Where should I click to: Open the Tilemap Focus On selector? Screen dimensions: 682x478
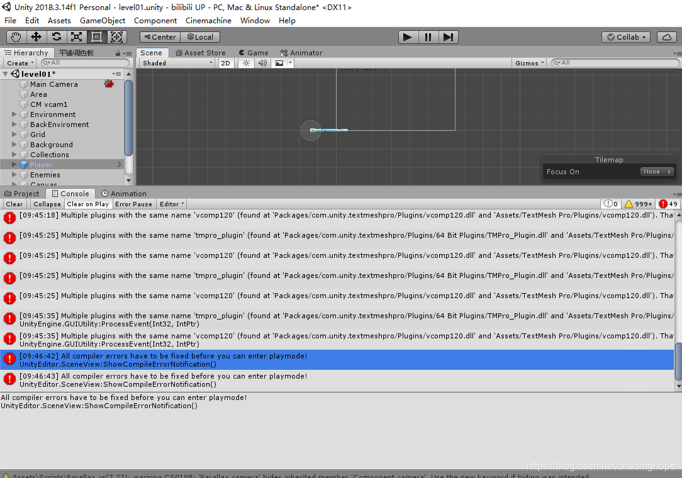coord(656,171)
